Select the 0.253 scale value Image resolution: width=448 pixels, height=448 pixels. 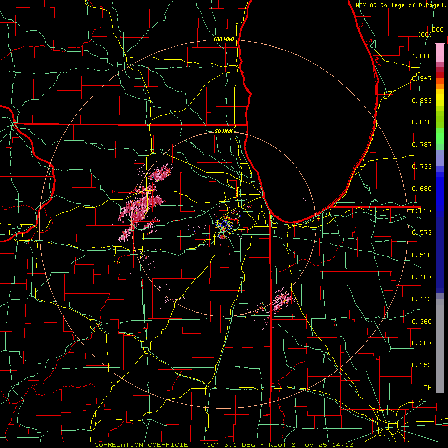[x=422, y=365]
